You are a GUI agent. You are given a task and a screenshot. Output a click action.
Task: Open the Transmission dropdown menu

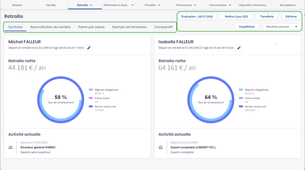230,5
